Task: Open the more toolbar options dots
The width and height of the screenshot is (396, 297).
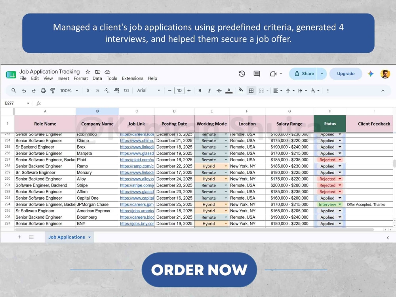Action: pos(328,91)
